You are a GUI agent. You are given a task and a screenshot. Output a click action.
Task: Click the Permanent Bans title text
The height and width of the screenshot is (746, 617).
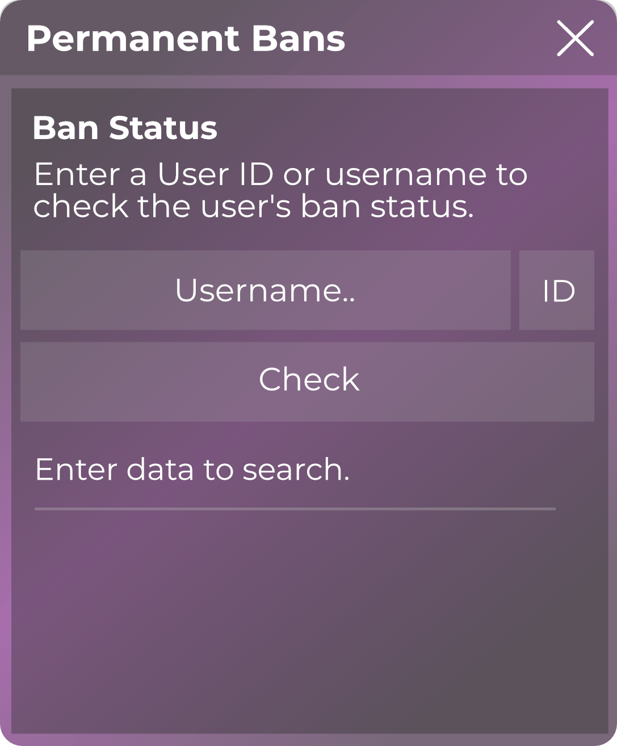point(186,39)
